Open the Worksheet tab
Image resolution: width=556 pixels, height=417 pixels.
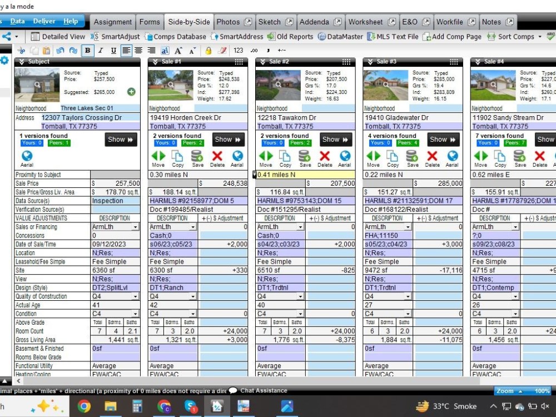tap(366, 22)
